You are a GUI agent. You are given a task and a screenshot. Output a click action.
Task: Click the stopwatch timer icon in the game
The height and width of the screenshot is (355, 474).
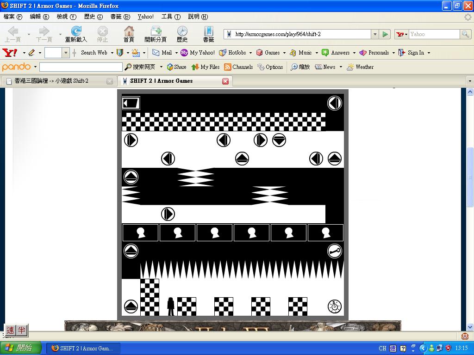point(335,306)
